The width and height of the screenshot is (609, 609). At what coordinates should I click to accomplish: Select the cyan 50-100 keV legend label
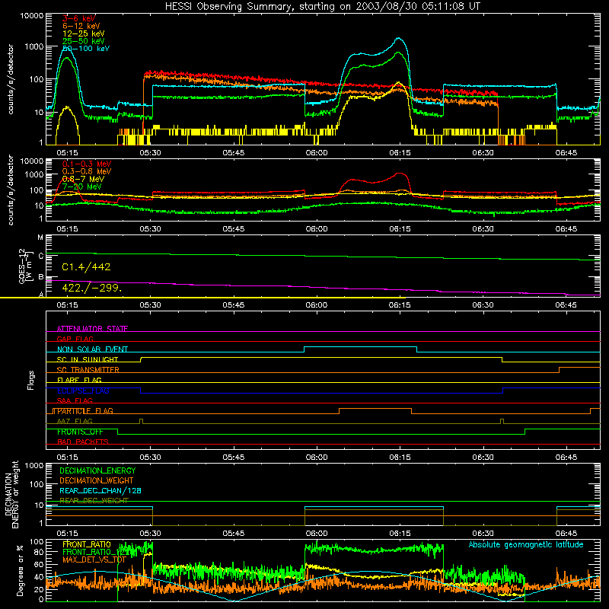[x=86, y=49]
